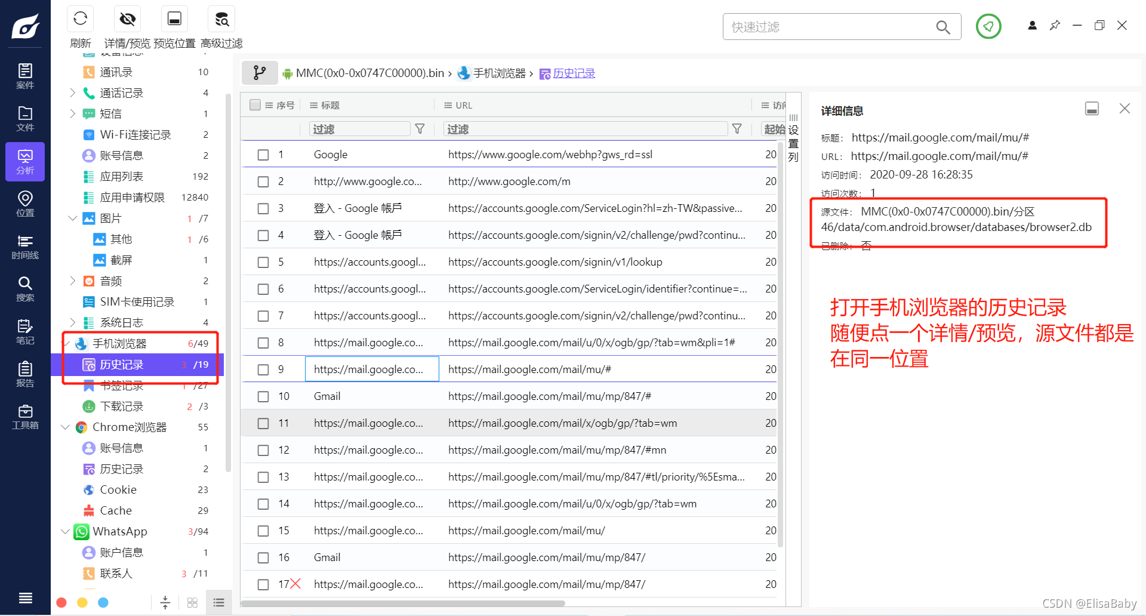Collapse the WhatsApp tree node
The height and width of the screenshot is (616, 1146).
pos(65,531)
